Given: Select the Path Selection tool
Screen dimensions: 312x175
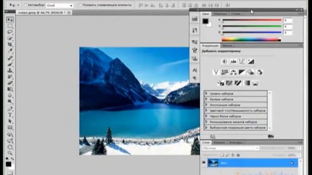Looking at the screenshot, I should pyautogui.click(x=10, y=121).
